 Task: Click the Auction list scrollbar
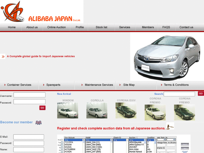coord(145,146)
